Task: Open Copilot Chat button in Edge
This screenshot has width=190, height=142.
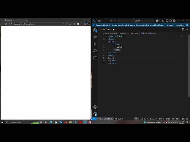Action: pos(87,24)
